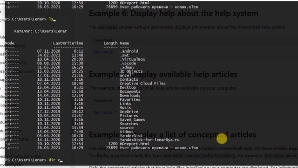
Task: Select the OneDrive directory entry
Action: [129, 112]
